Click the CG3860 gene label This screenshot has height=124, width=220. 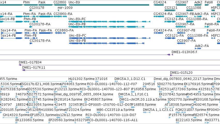[60, 2]
